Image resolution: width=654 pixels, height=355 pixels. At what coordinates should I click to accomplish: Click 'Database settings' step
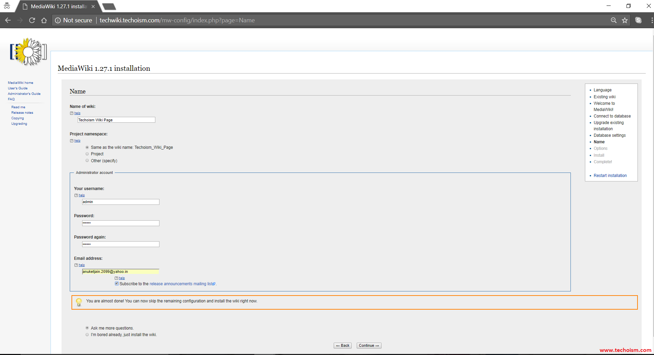point(610,135)
